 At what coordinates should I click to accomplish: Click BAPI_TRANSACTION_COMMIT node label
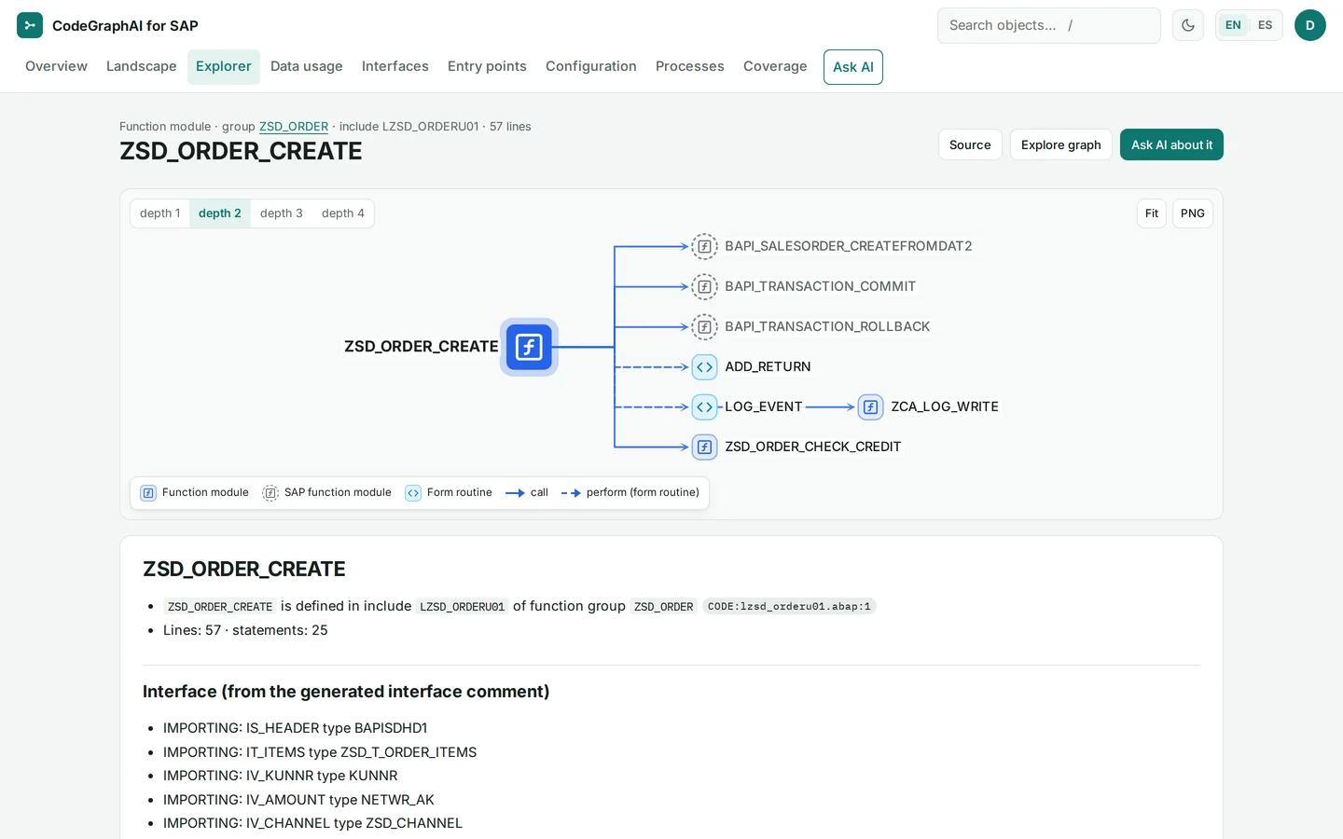pyautogui.click(x=821, y=286)
